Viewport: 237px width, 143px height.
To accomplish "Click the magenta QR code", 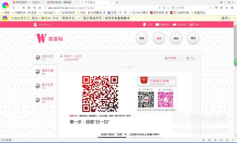I will [x=166, y=100].
